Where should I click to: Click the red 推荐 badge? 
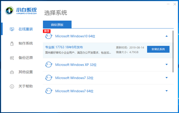click(47, 31)
